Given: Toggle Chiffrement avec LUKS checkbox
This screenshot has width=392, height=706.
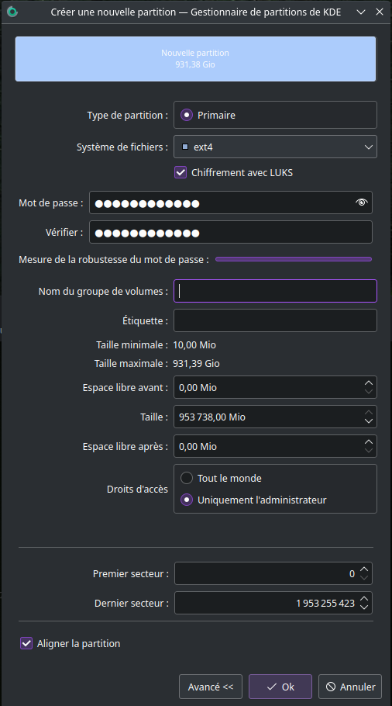Looking at the screenshot, I should tap(181, 172).
